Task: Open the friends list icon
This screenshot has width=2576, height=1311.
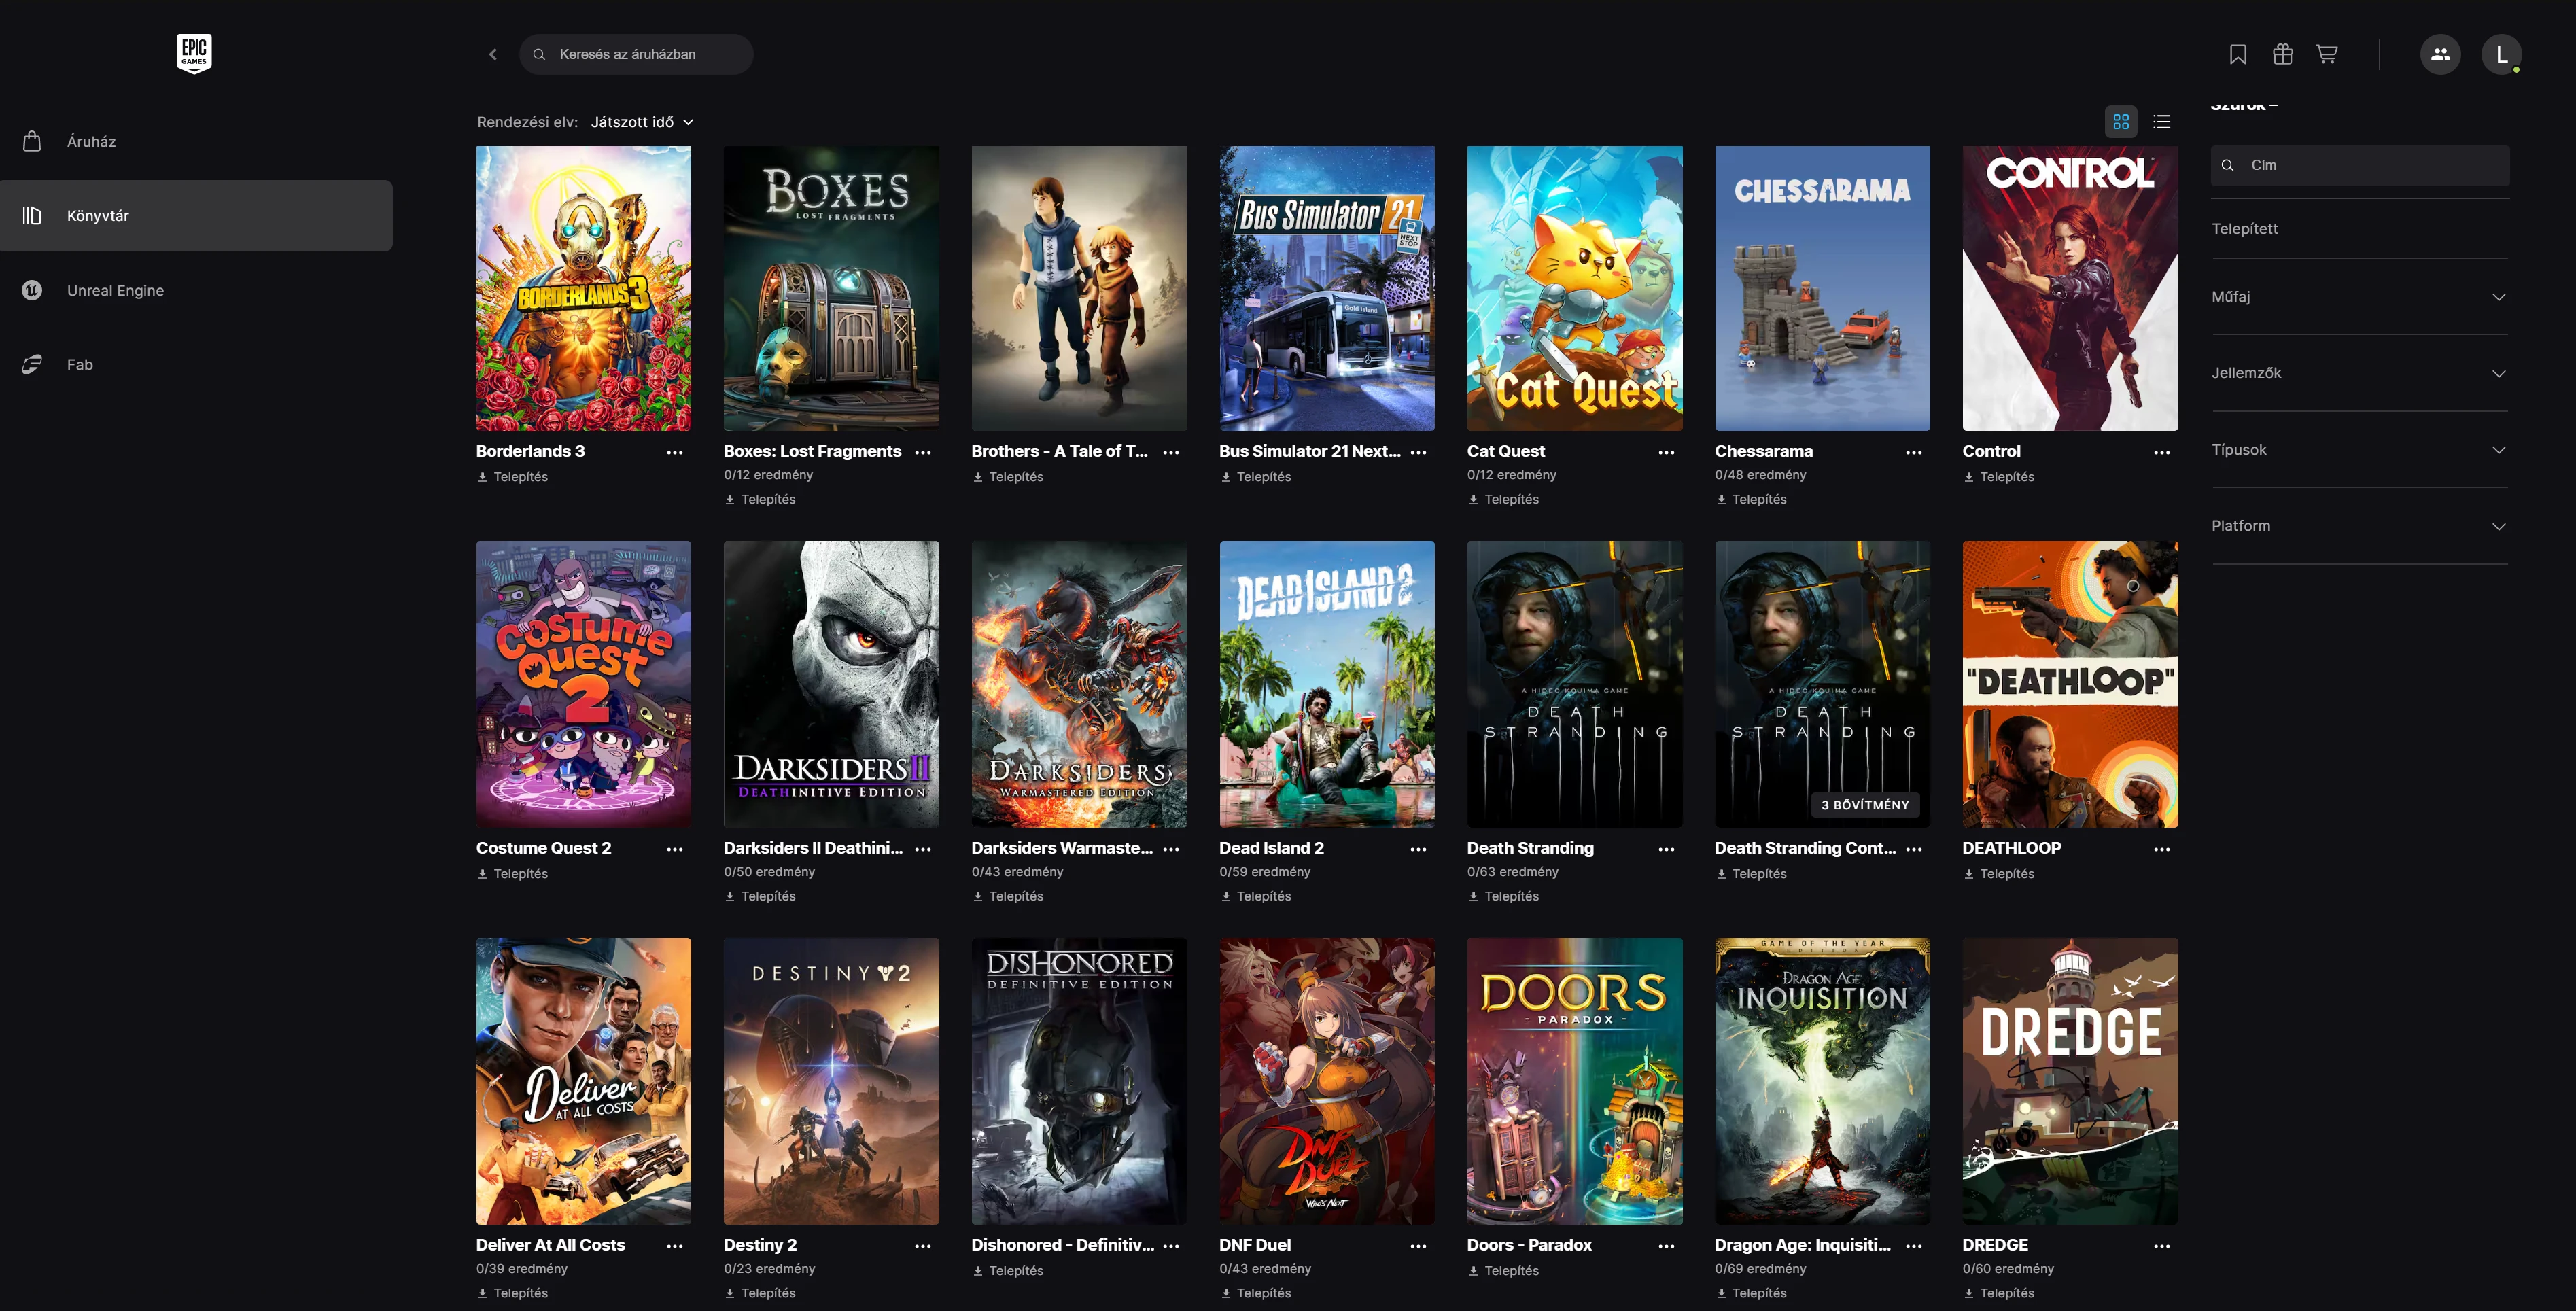Action: (x=2440, y=54)
